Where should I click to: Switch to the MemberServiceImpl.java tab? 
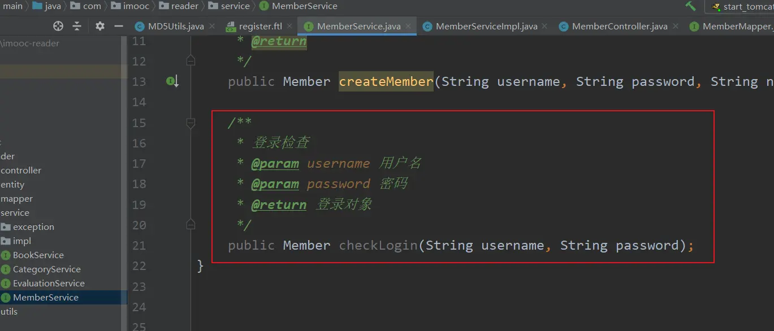click(486, 27)
